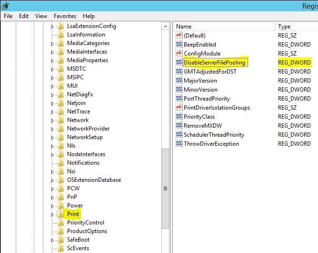318x253 pixels.
Task: Select the ScEvents key
Action: tap(78, 248)
